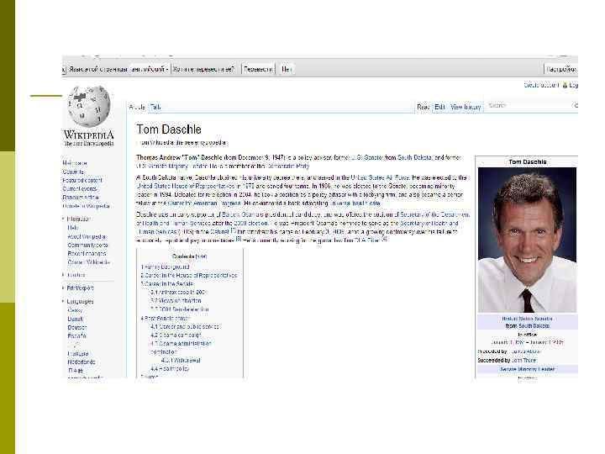
Task: Follow the Democratic Party link
Action: coord(288,166)
